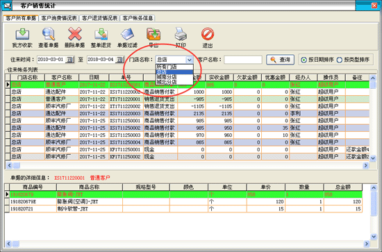Click upper table vertical scrollbar down arrow
Image resolution: width=382 pixels, height=252 pixels.
[x=373, y=158]
